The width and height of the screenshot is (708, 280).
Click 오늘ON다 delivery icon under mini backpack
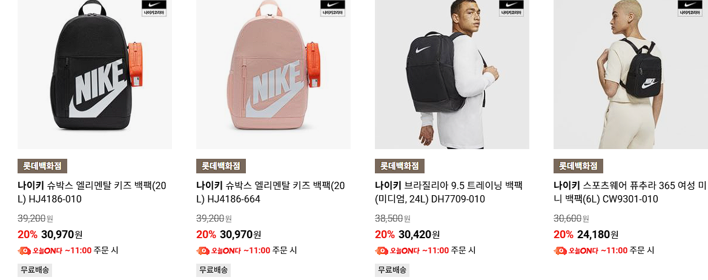tap(560, 251)
